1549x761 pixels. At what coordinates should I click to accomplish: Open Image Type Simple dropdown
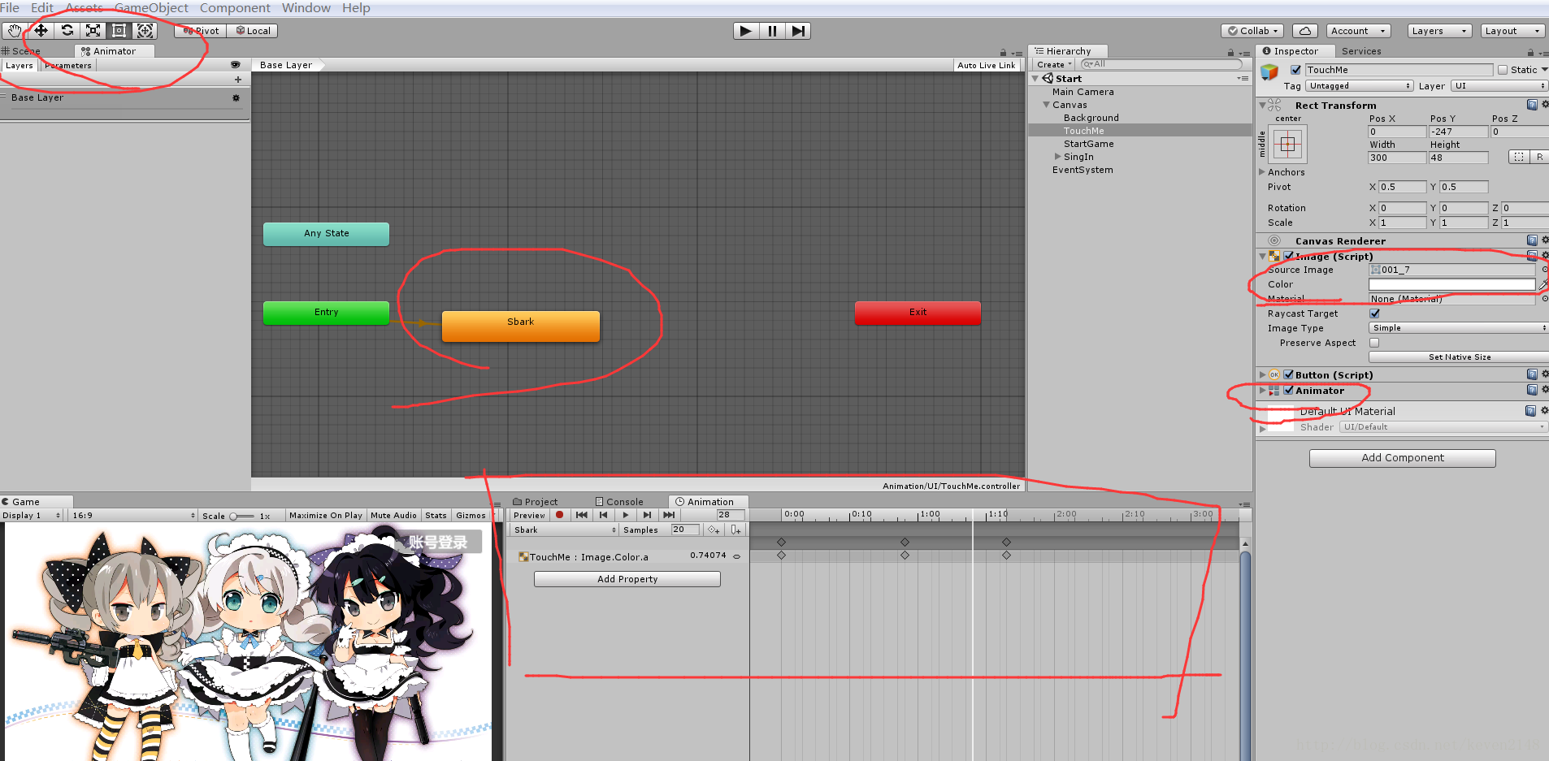(1459, 328)
